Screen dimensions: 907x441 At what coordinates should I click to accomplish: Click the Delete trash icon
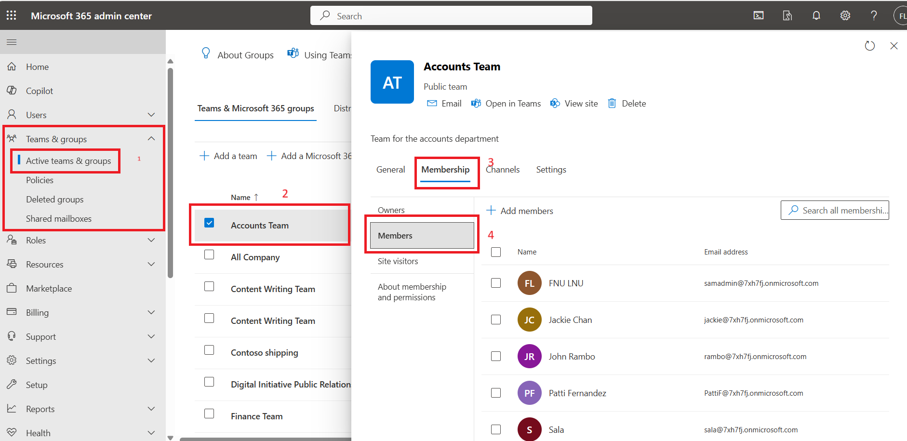coord(612,104)
